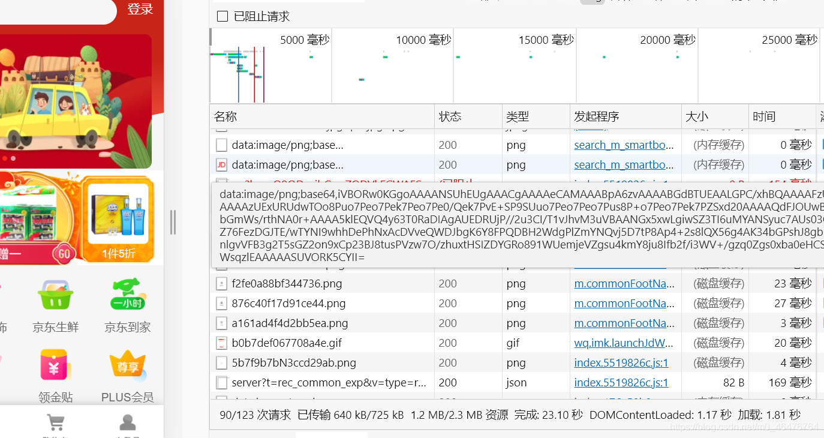Click the 5000 毫秒 timeline marker
Viewport: 824px width, 438px height.
click(x=305, y=40)
